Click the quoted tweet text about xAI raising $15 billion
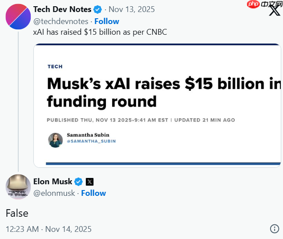Image resolution: width=283 pixels, height=239 pixels. [x=100, y=32]
